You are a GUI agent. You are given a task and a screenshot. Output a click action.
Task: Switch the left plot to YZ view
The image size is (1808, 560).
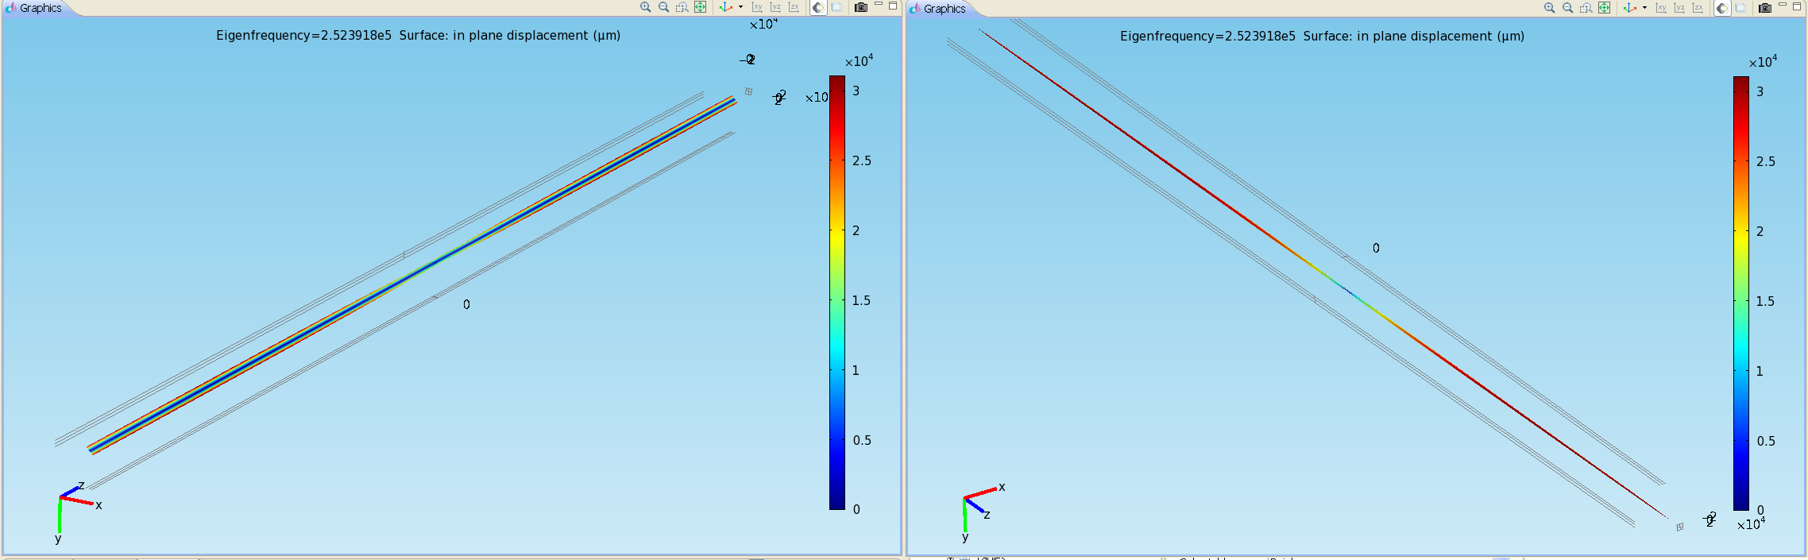click(775, 7)
